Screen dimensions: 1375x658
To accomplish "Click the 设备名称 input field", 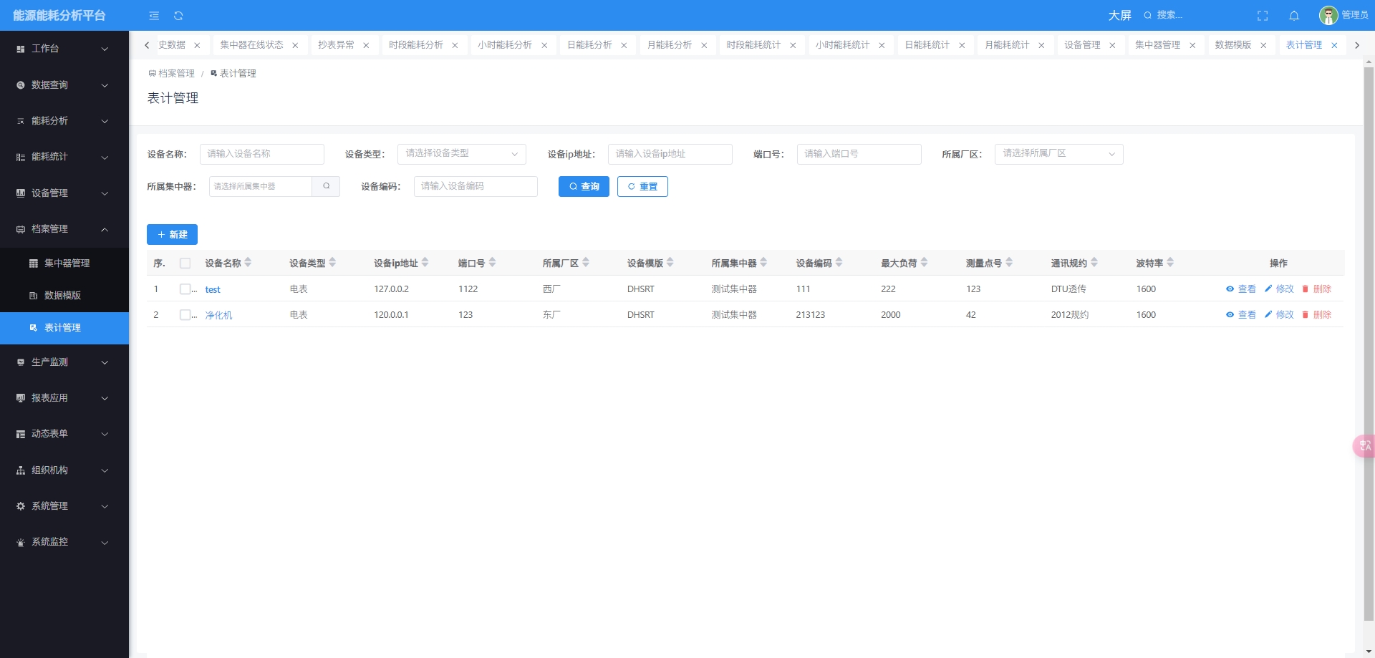I will tap(261, 154).
